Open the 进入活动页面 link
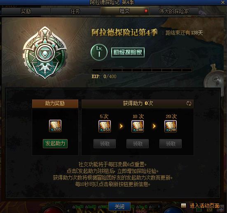This screenshot has width=227, height=213. tap(205, 206)
